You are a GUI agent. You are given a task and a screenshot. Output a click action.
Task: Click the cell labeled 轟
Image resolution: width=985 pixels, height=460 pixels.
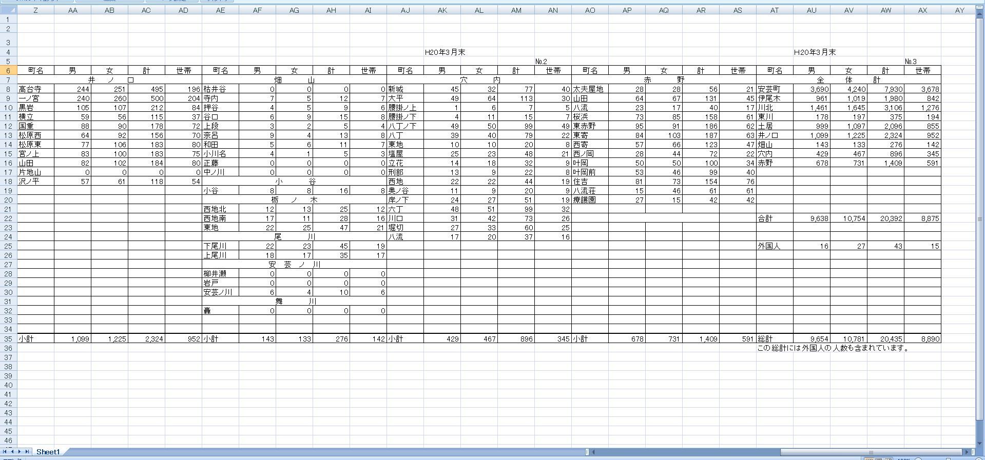(x=220, y=311)
